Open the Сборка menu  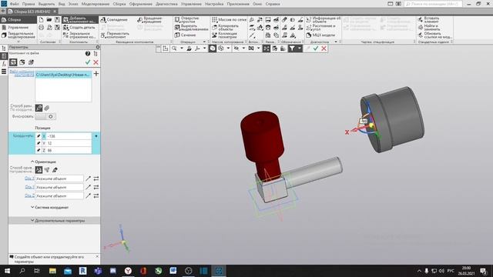click(x=119, y=4)
